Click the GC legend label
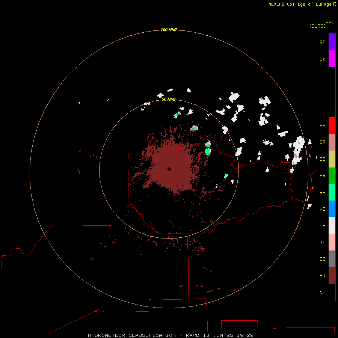 [x=322, y=259]
